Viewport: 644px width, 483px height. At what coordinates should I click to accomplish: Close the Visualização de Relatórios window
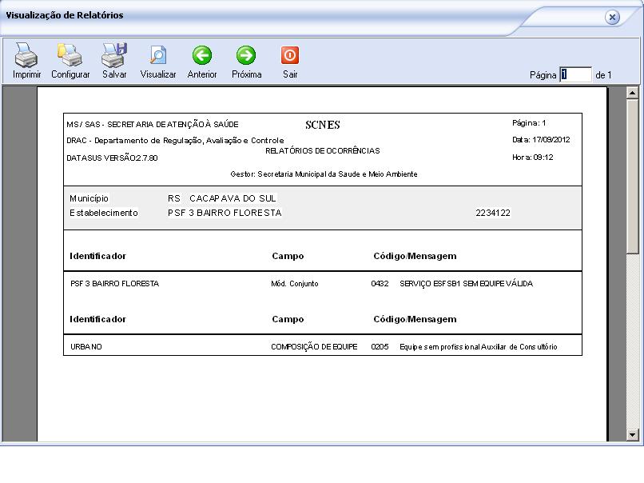tap(612, 18)
